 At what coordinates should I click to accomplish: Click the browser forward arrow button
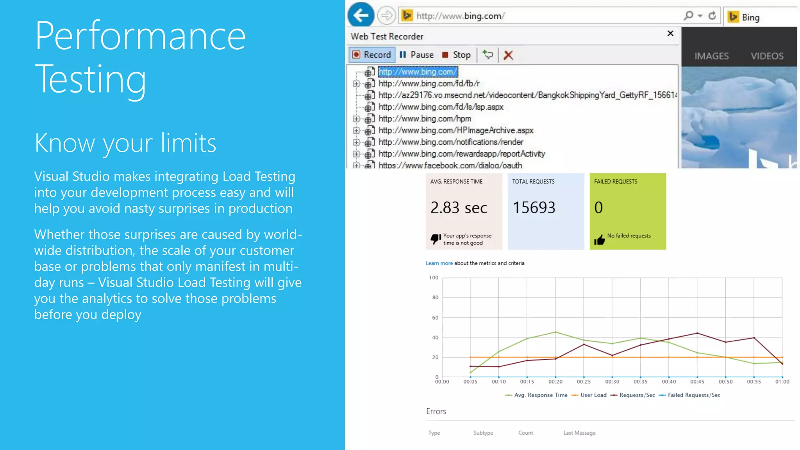[386, 16]
